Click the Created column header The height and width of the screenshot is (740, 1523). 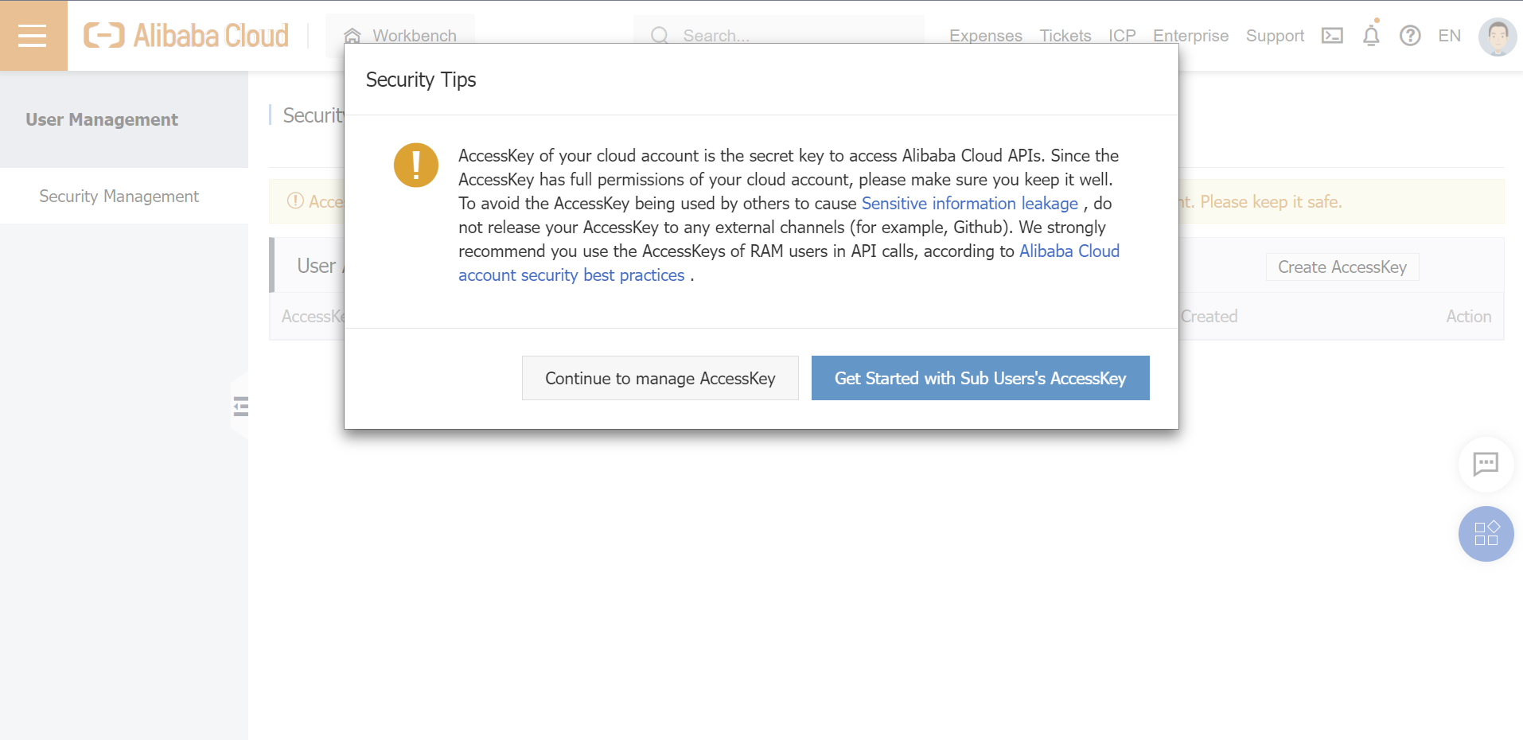click(x=1209, y=317)
